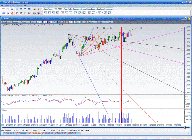Click the orange-red grid icon after magnifiers

click(x=67, y=22)
